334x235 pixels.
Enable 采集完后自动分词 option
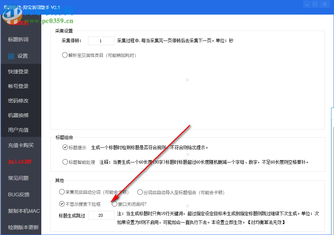tap(62, 192)
